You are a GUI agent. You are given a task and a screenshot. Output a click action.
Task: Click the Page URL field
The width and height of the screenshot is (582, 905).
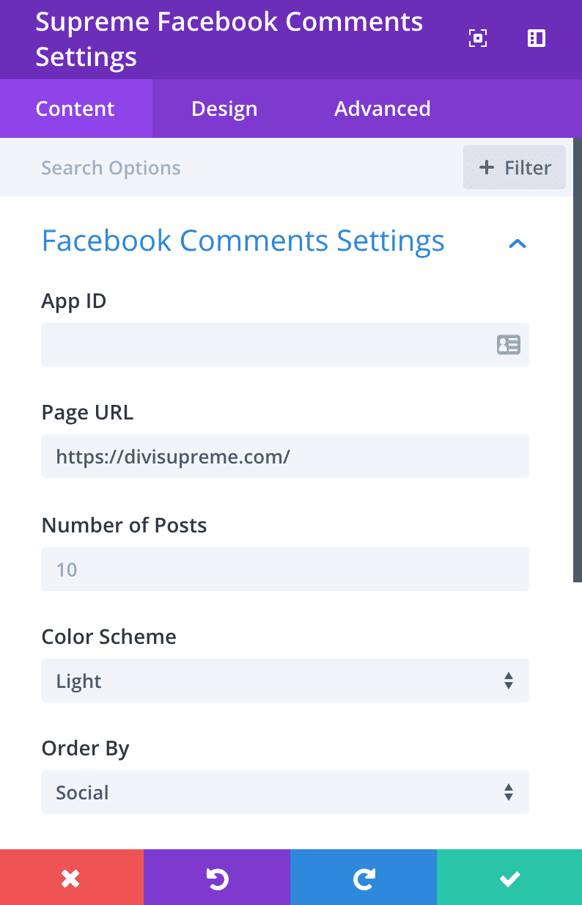click(x=285, y=456)
